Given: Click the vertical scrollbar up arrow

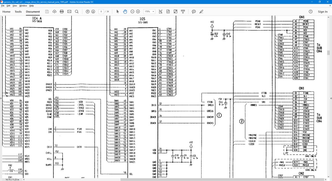Looking at the screenshot, I should [x=328, y=17].
